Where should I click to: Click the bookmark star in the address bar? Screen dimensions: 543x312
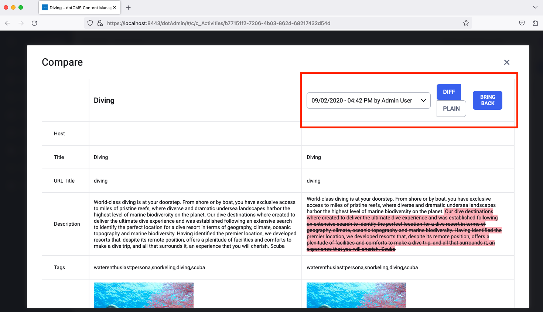(466, 23)
